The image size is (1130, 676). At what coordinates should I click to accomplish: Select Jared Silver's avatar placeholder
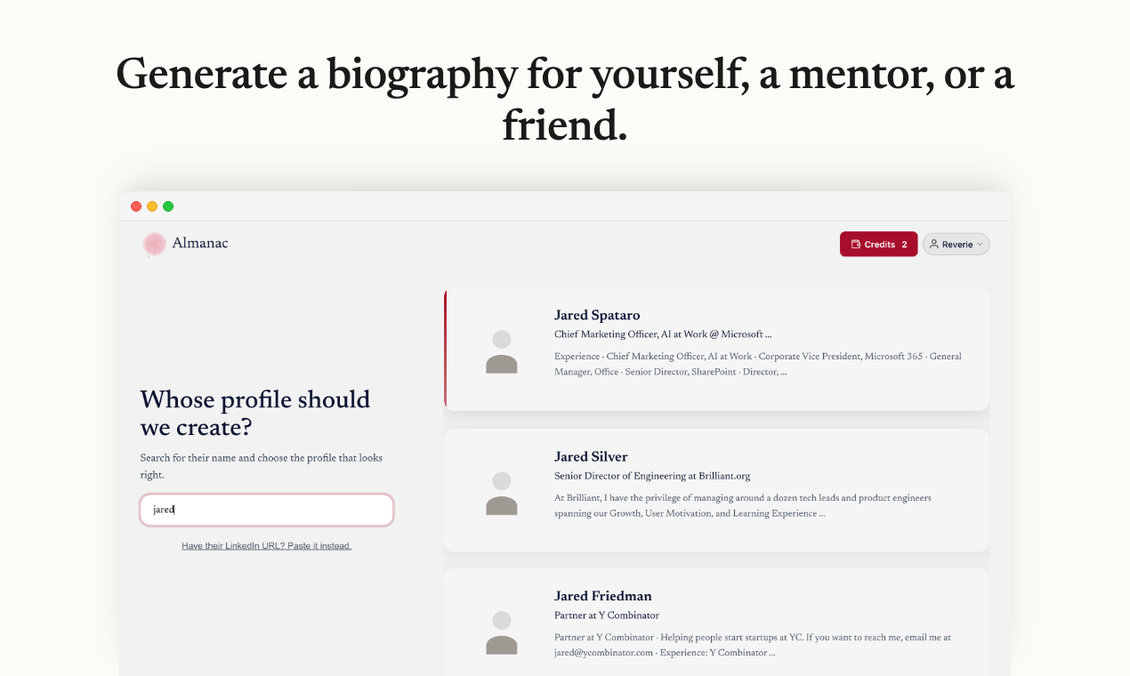[x=502, y=493]
